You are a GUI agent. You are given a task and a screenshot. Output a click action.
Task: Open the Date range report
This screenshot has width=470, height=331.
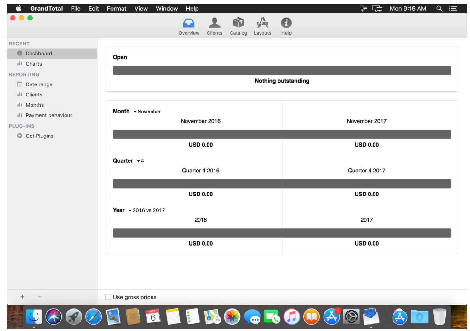(x=52, y=84)
